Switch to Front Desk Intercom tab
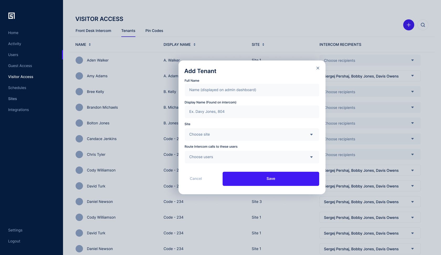Viewport: 441px width, 255px height. point(93,31)
